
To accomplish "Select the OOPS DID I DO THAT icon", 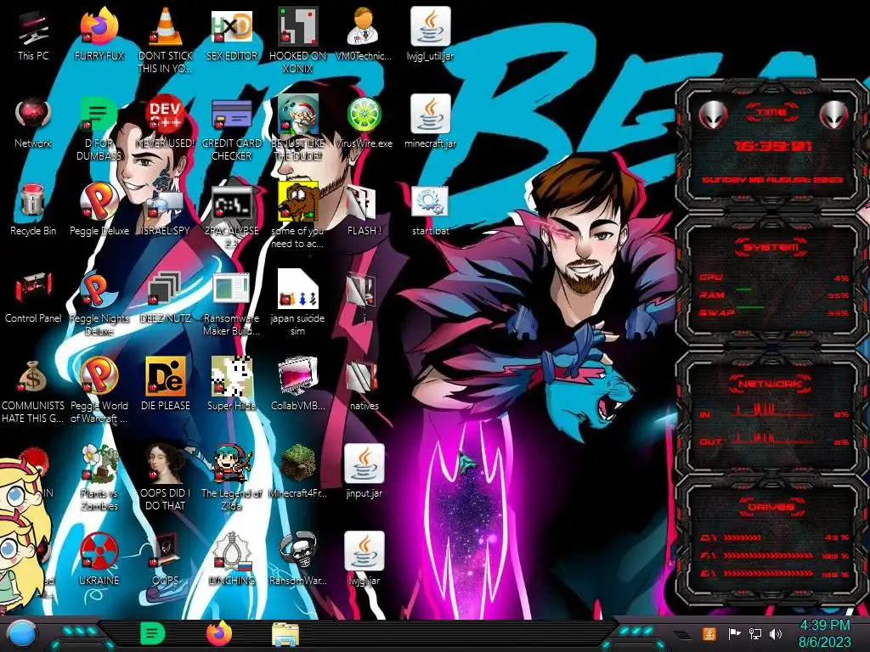I will pos(166,479).
